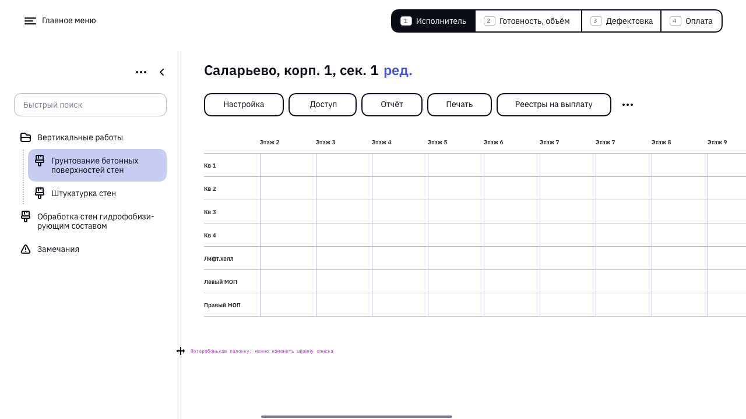746x419 pixels.
Task: Click the warning triangle icon beside Замечания
Action: point(26,249)
